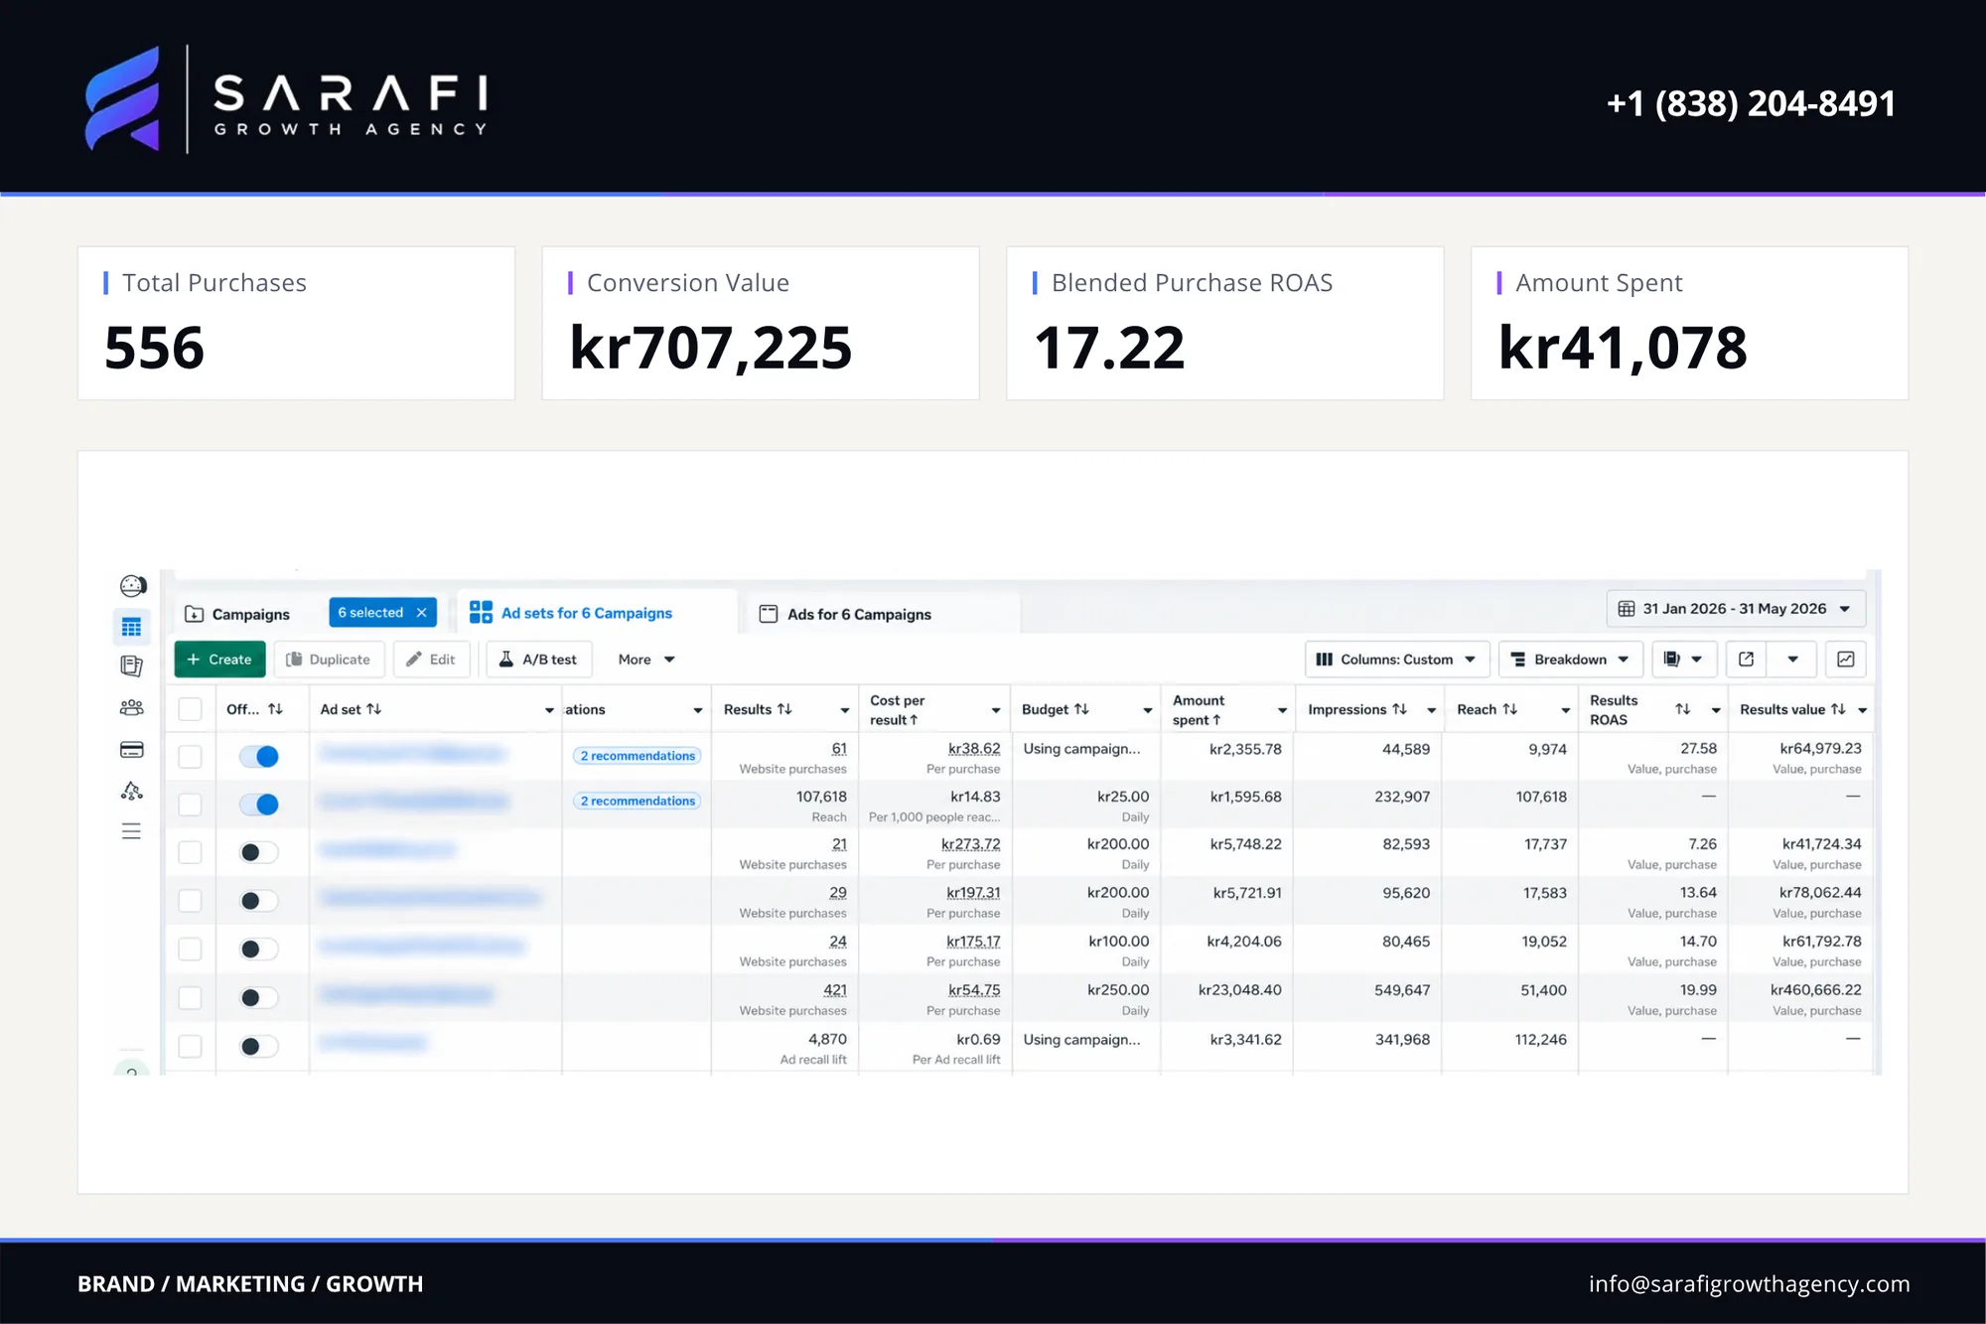Toggle off the ad set with kr2,355.78 spent
1986x1324 pixels.
(x=259, y=757)
